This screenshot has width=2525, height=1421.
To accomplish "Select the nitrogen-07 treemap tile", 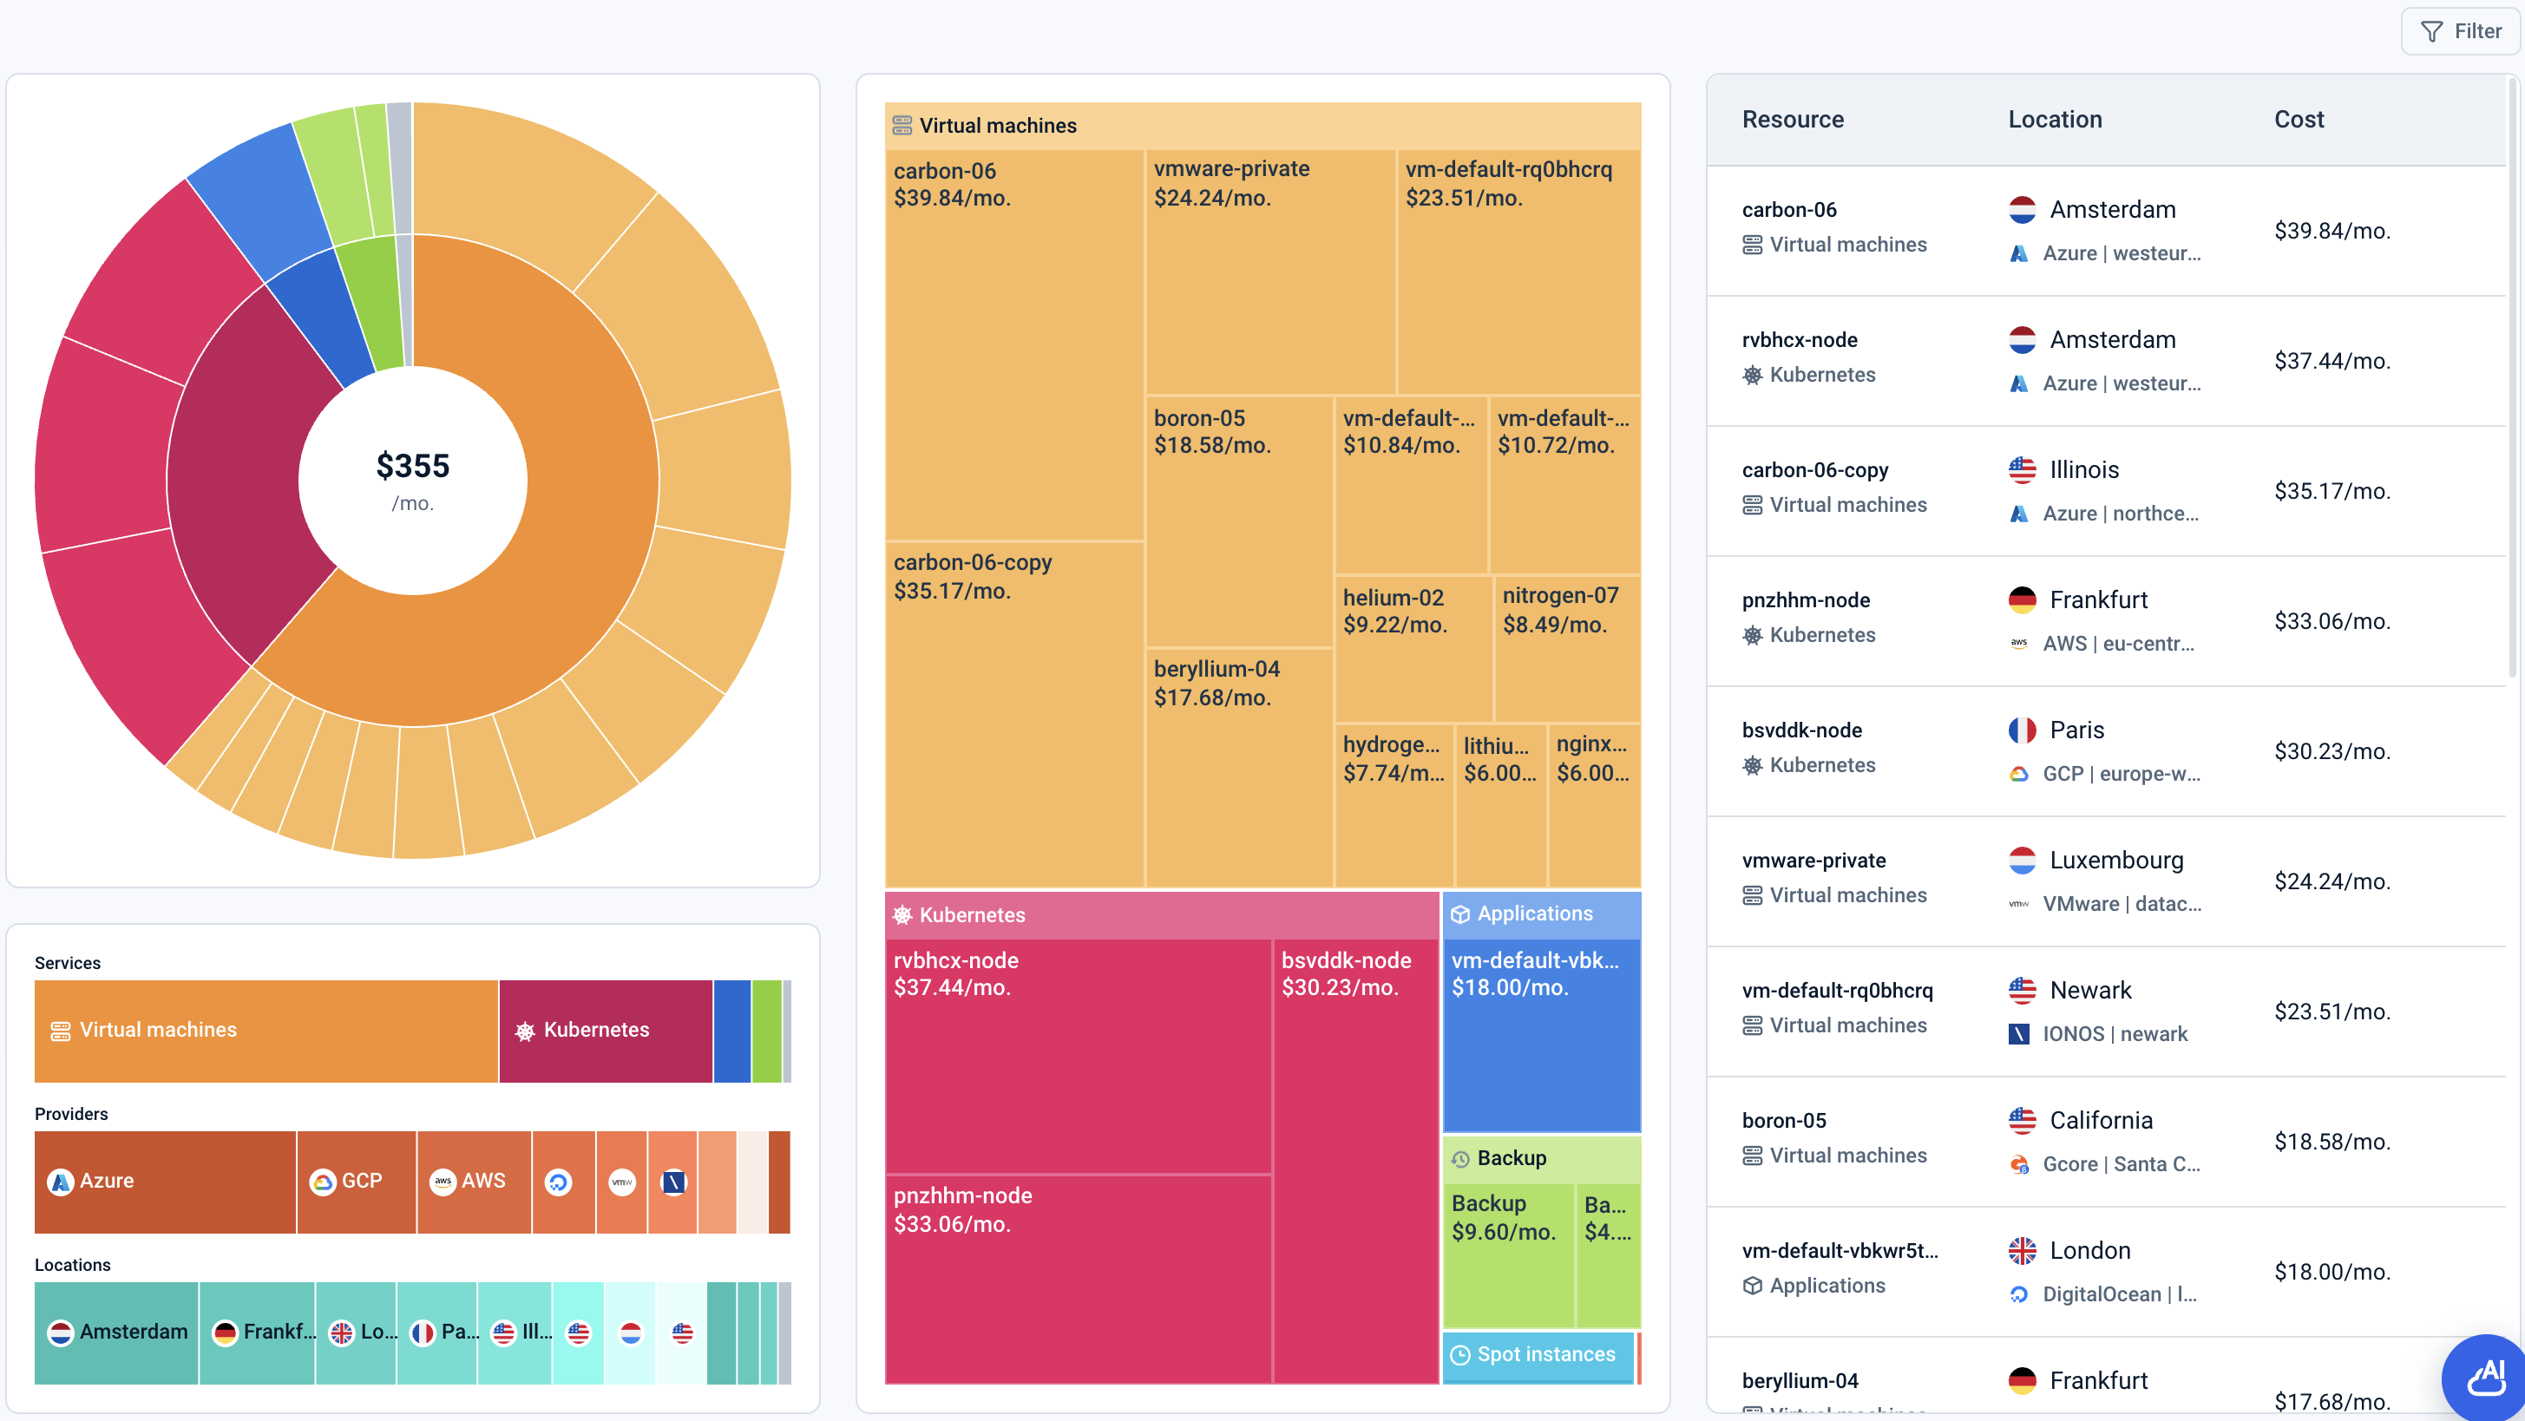I will coord(1567,649).
